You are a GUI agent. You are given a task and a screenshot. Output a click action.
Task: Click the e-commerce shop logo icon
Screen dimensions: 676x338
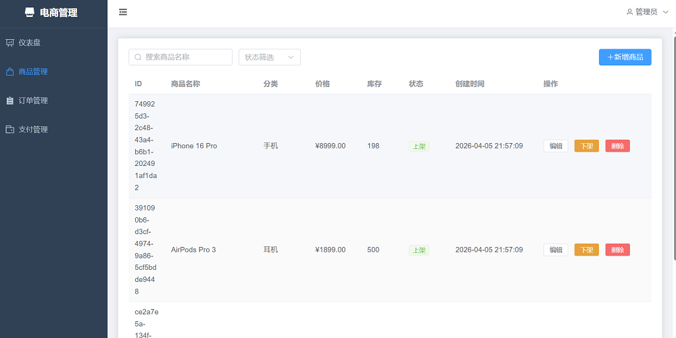[x=29, y=12]
